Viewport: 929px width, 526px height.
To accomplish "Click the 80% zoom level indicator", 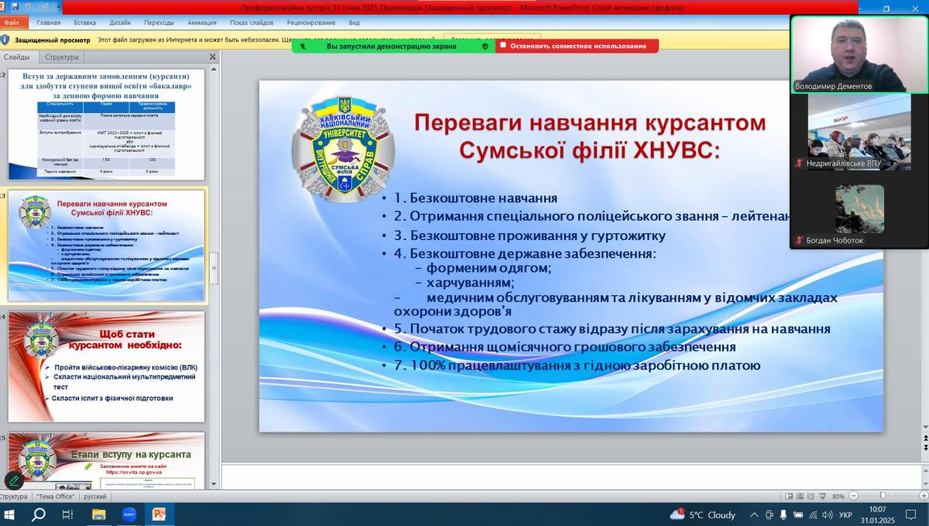I will [x=838, y=496].
